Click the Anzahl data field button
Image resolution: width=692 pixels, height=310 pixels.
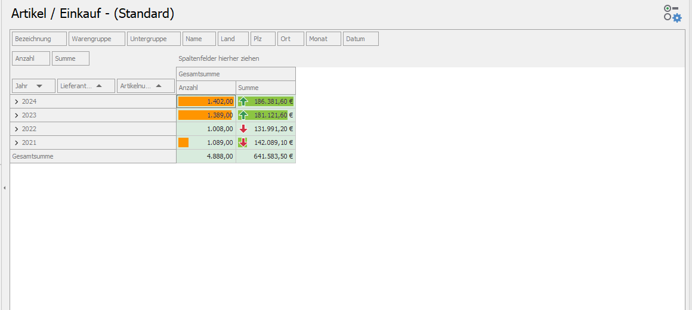coord(31,58)
